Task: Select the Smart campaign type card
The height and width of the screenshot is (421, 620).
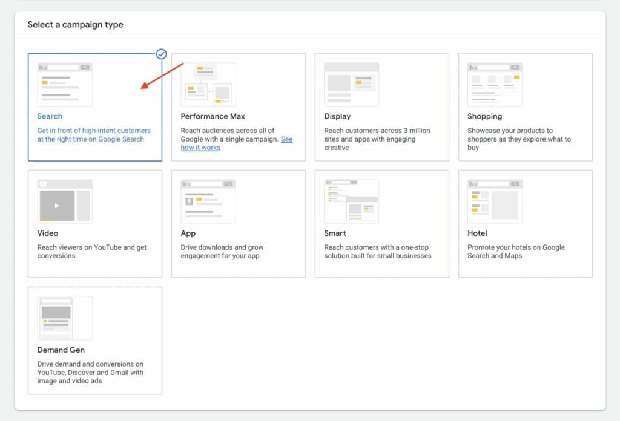Action: (x=381, y=224)
